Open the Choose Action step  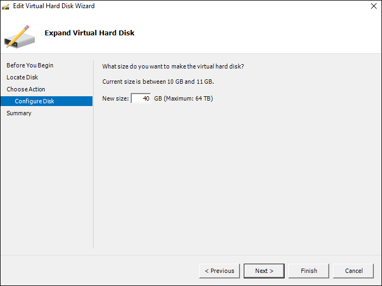(x=26, y=89)
